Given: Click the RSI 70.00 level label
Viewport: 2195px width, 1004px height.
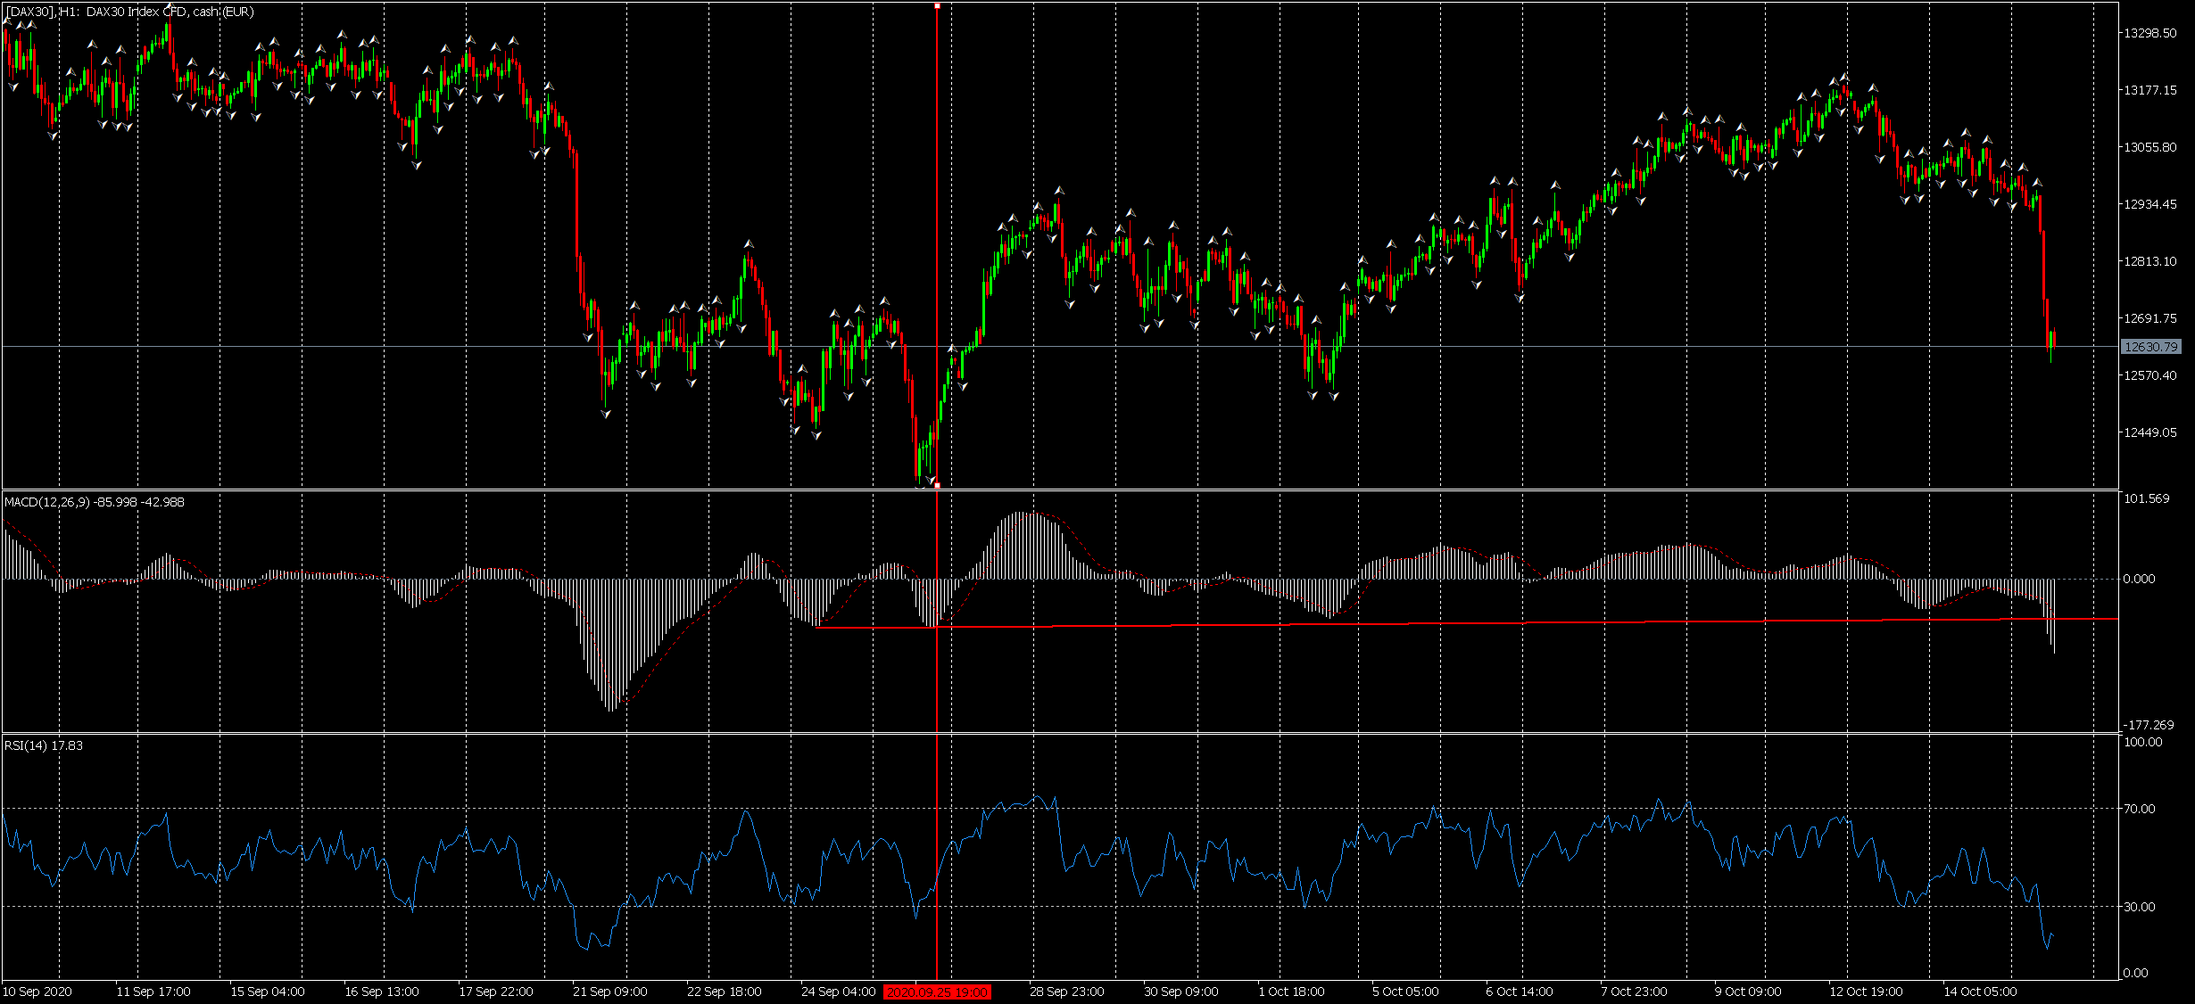Looking at the screenshot, I should click(2139, 809).
